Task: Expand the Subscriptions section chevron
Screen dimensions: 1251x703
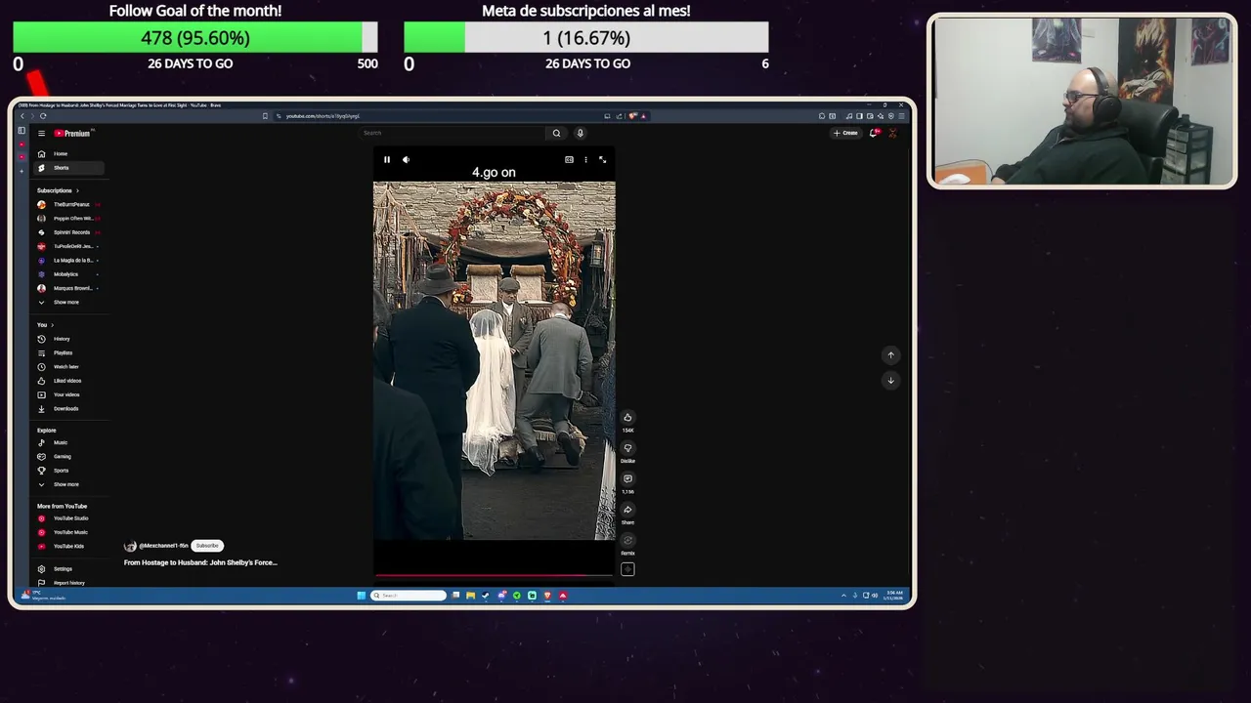Action: click(77, 190)
